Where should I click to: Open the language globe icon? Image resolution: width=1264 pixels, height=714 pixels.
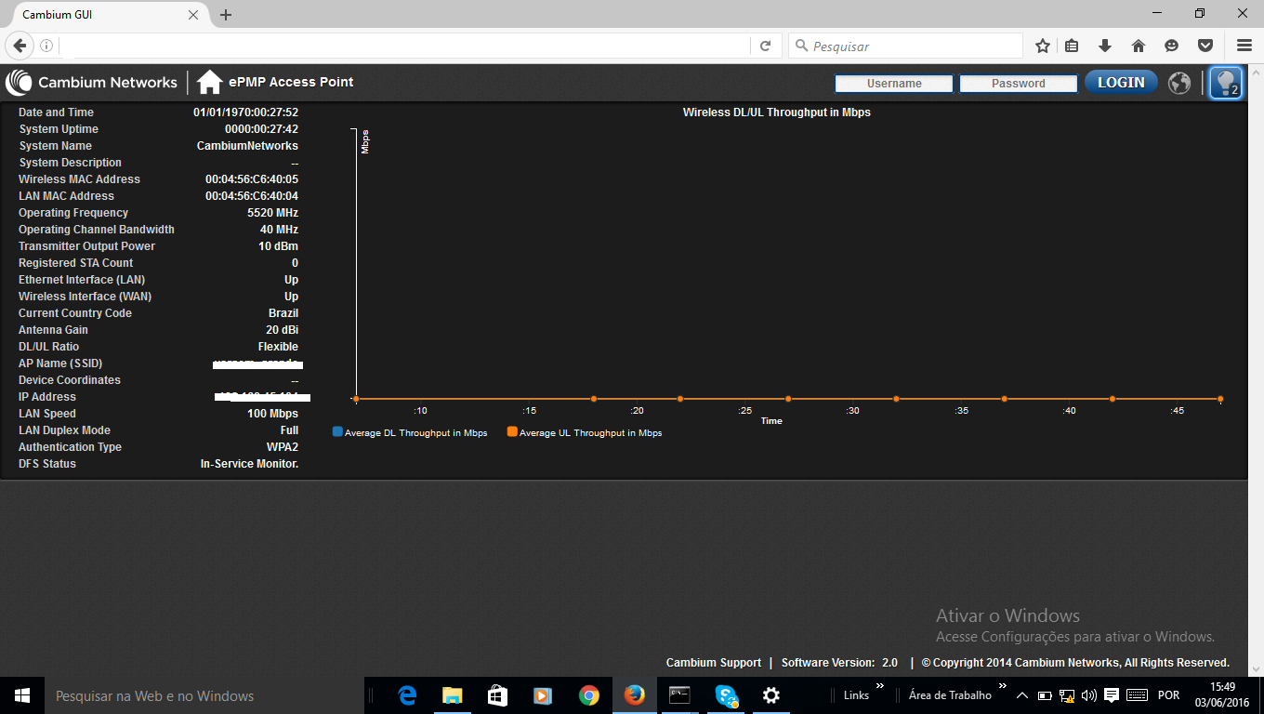tap(1179, 83)
